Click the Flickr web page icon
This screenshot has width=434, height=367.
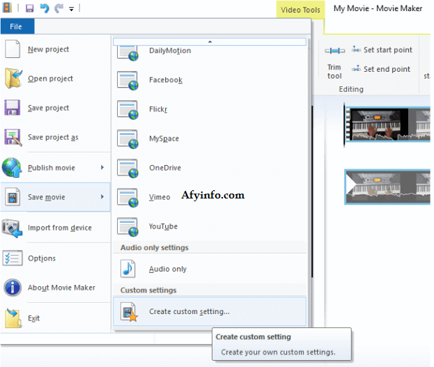(127, 110)
